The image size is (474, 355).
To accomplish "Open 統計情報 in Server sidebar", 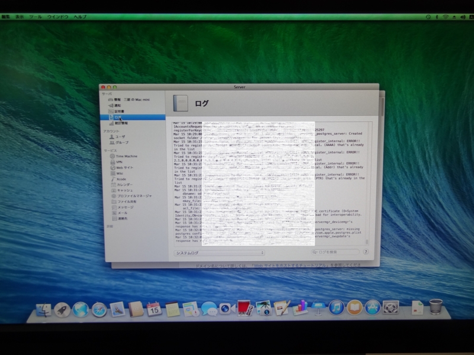I will tap(118, 123).
